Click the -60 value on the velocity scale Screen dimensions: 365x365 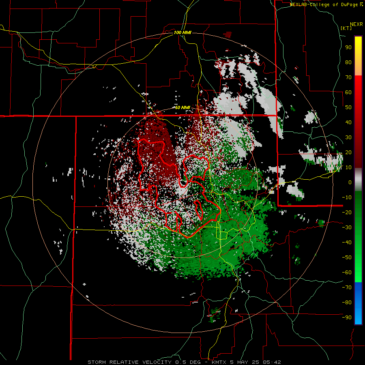[347, 273]
